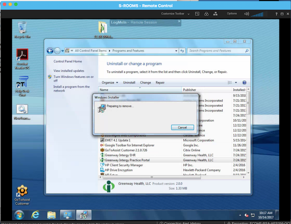Open the Customize Toolbar dropdown
The image size is (291, 224).
click(x=175, y=13)
